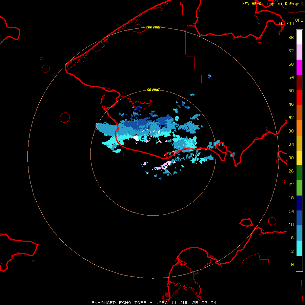The image size is (305, 305).
Task: Click the '42' legend value
Action: point(291,118)
